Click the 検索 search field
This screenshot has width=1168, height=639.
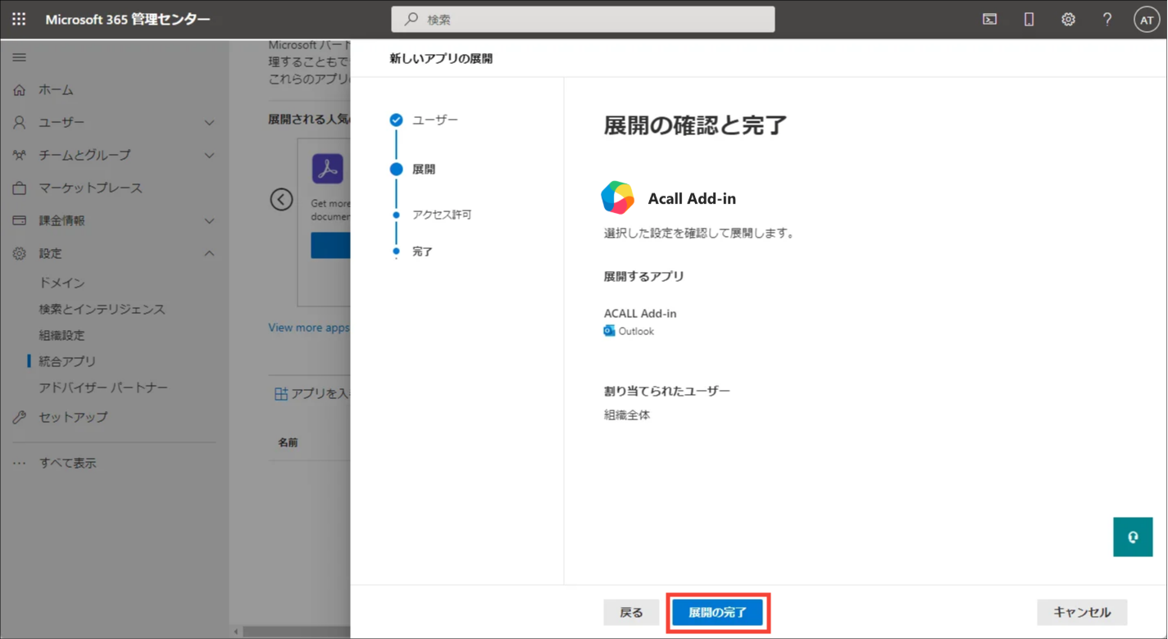[x=583, y=19]
